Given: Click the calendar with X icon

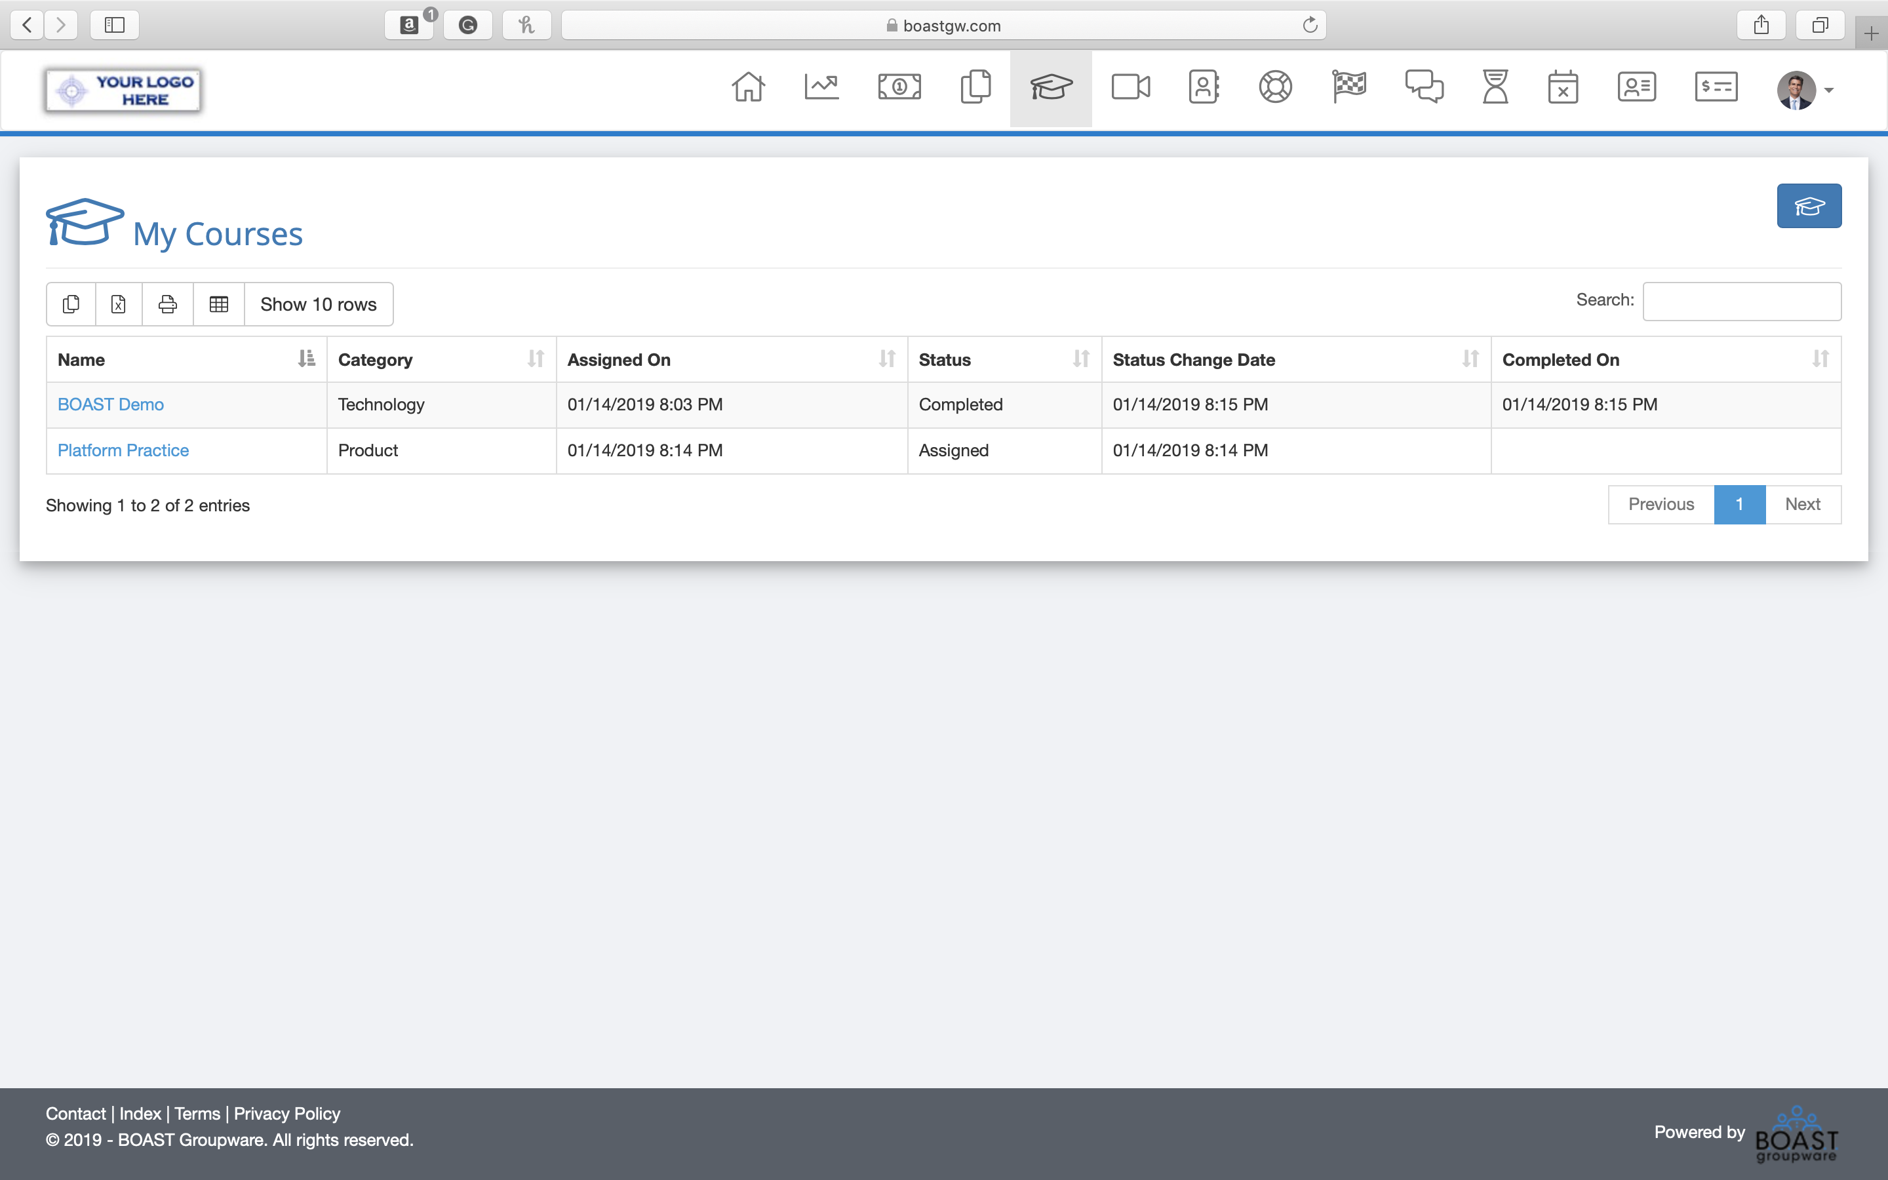Looking at the screenshot, I should click(1563, 87).
